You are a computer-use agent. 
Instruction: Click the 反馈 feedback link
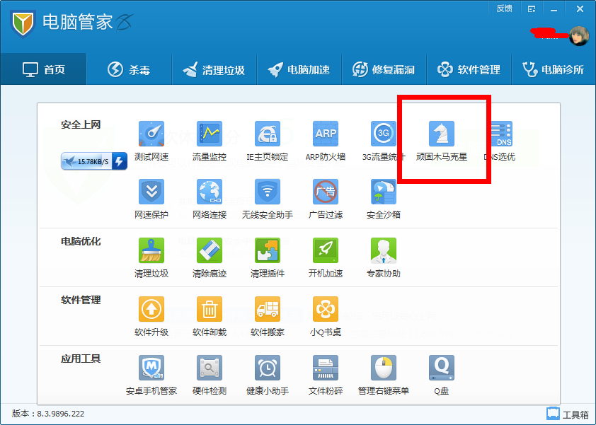coord(505,8)
